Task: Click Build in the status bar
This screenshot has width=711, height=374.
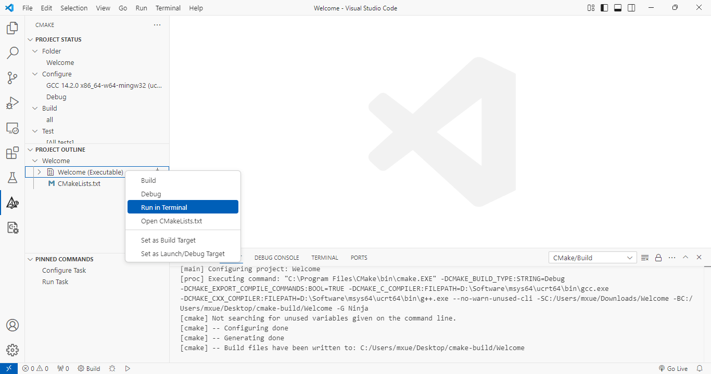Action: (89, 368)
